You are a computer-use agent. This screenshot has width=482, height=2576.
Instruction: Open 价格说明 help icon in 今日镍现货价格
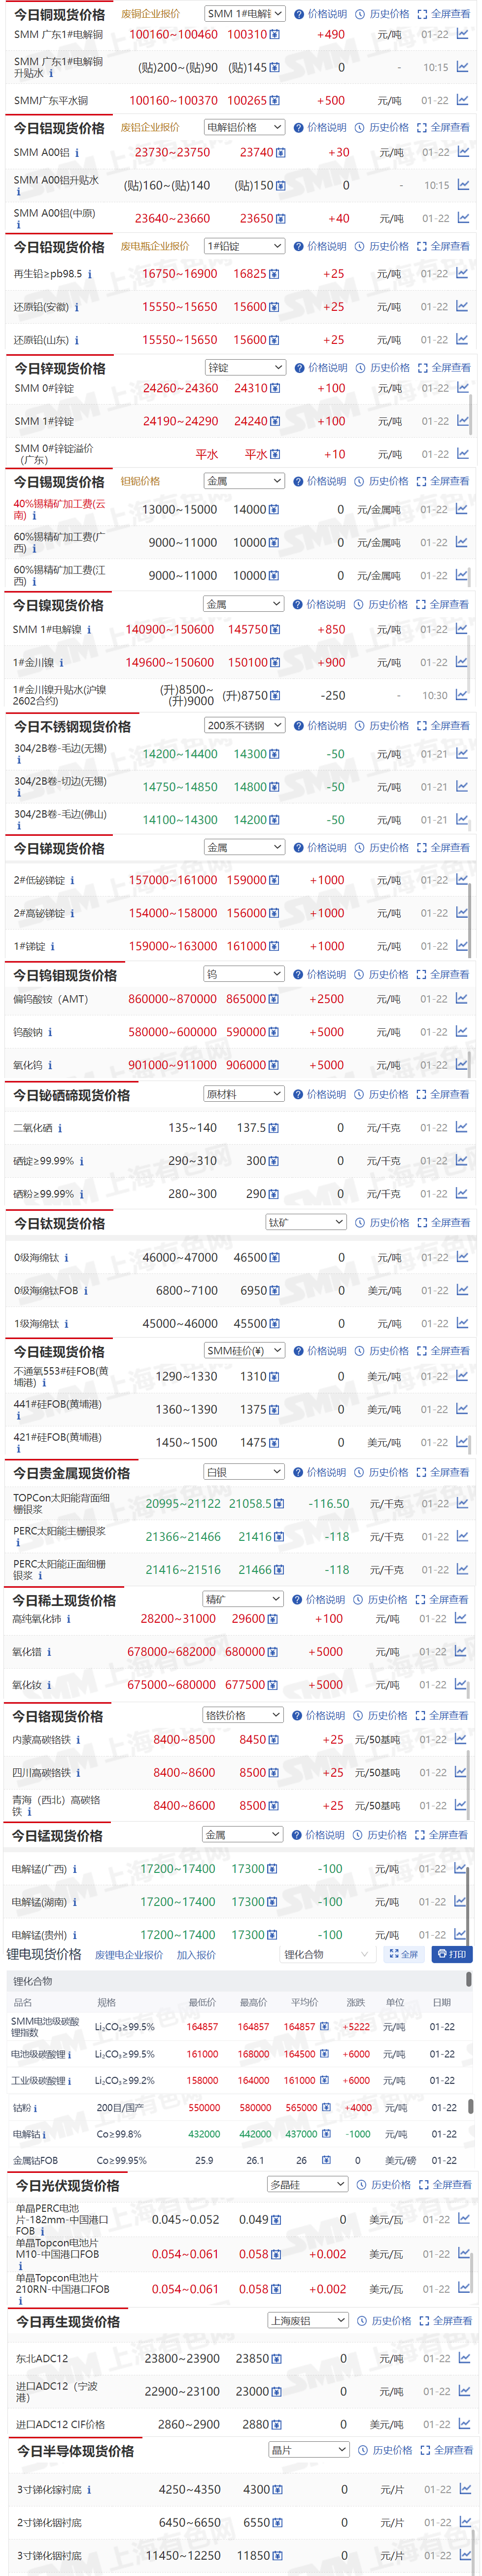[297, 604]
